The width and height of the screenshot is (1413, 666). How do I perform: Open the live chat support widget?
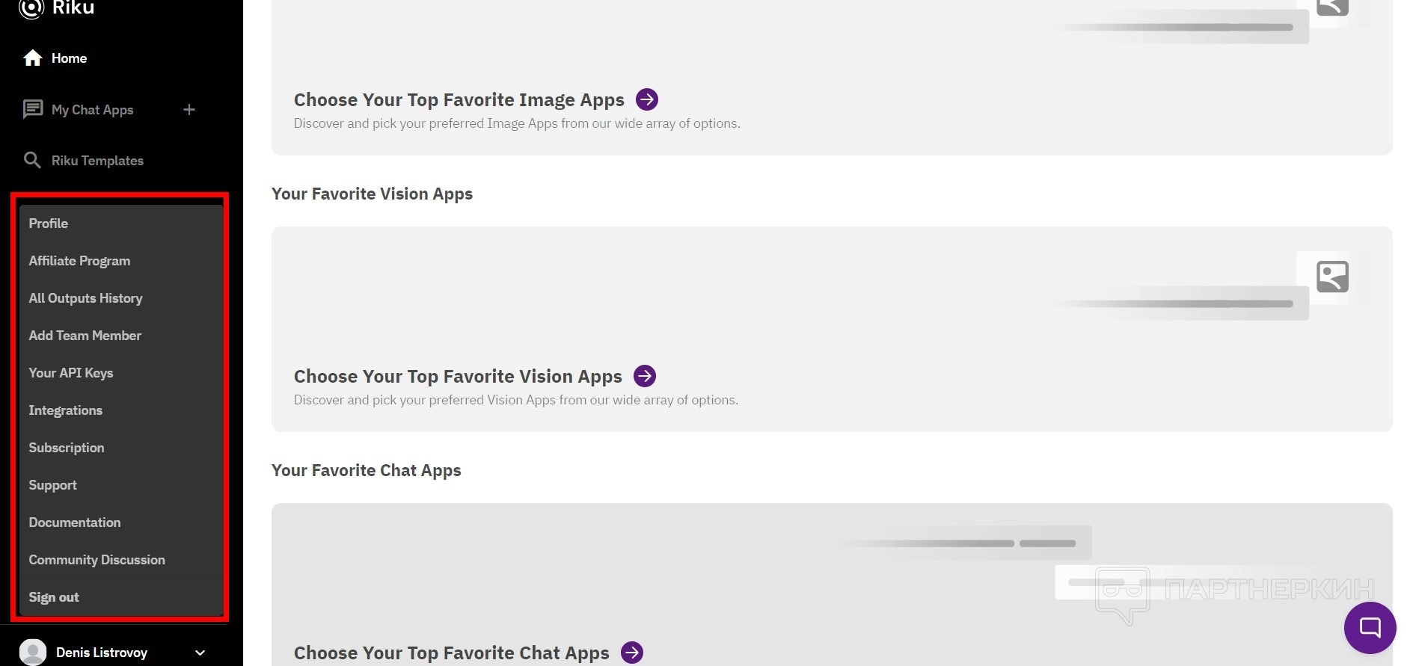click(x=1370, y=627)
